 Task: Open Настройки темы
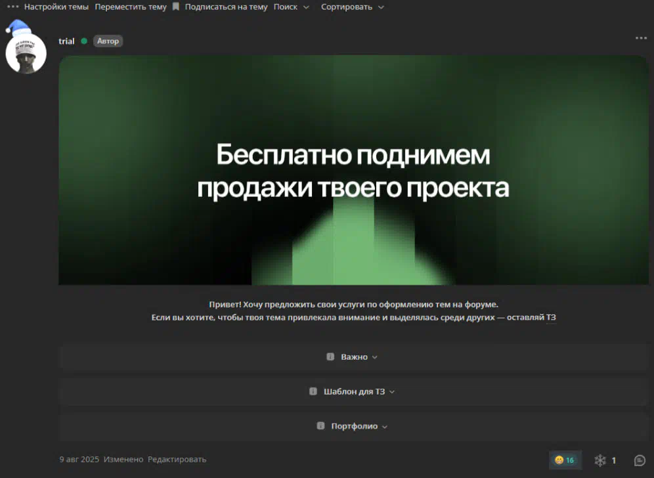click(56, 7)
